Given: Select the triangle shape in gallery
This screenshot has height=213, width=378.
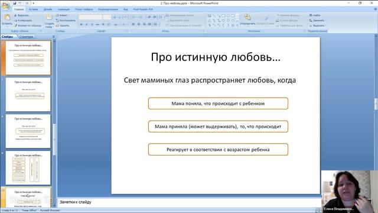Looking at the screenshot, I should point(209,21).
